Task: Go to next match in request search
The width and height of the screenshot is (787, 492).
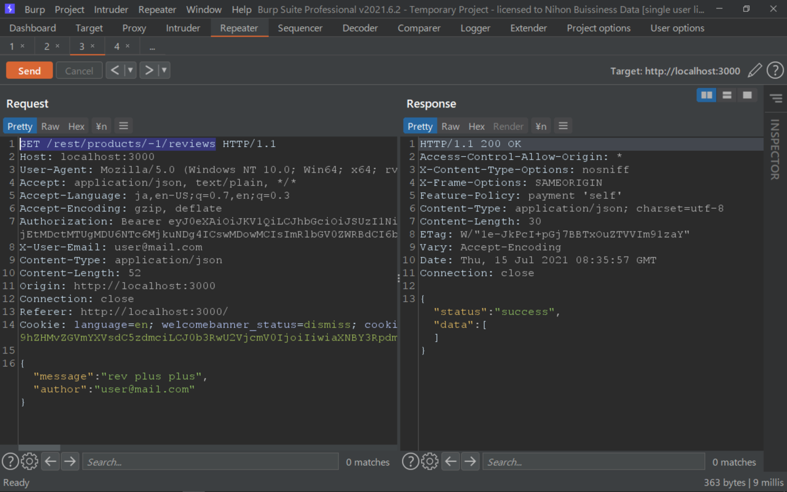Action: click(x=70, y=461)
